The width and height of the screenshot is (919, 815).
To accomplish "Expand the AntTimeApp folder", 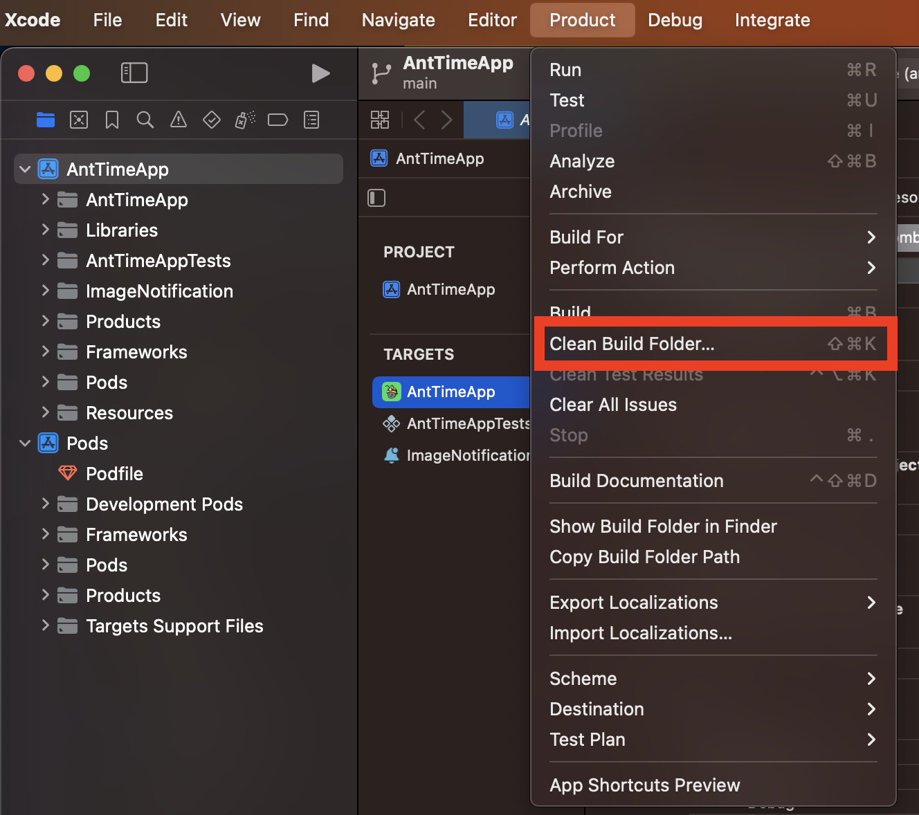I will (x=45, y=199).
